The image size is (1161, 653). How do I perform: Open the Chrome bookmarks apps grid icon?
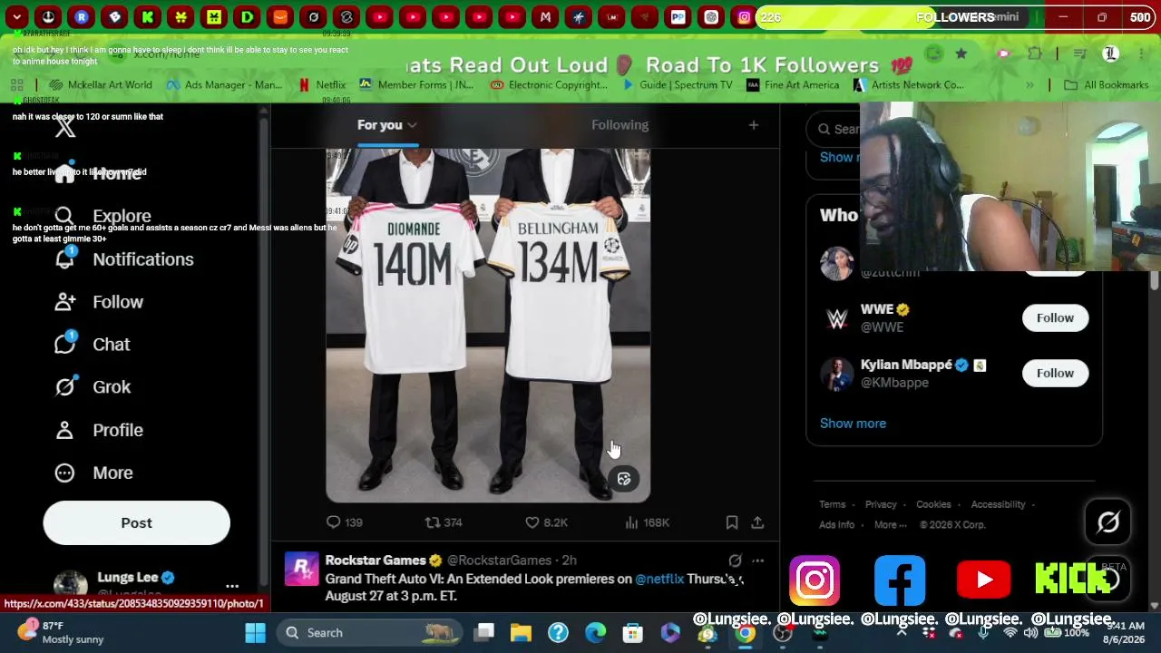tap(16, 85)
